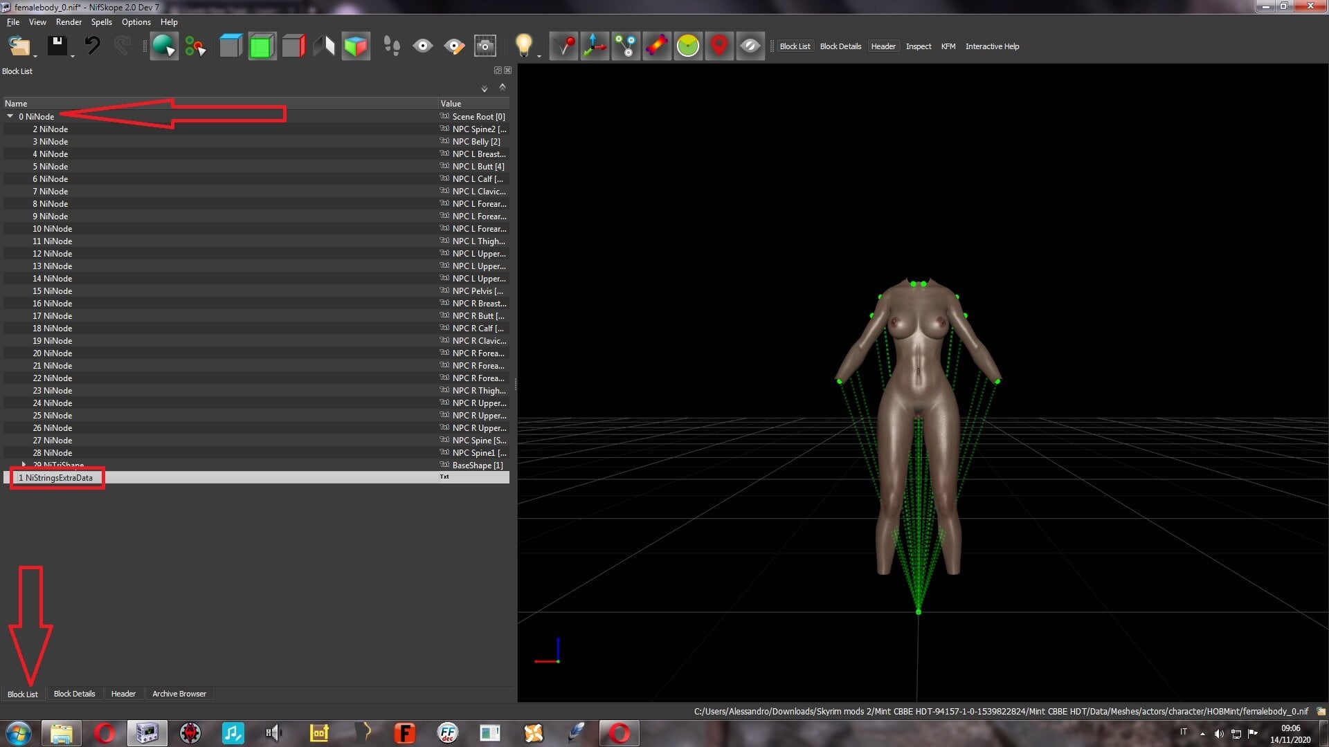
Task: Open the dropdown arrow beside the Load icon
Action: tap(35, 56)
